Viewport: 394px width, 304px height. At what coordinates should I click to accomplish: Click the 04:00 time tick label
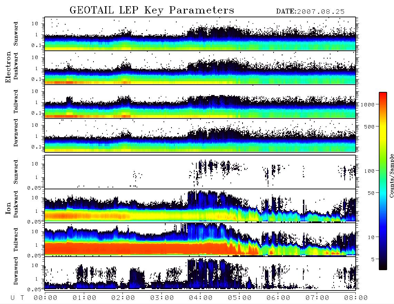pos(201,298)
